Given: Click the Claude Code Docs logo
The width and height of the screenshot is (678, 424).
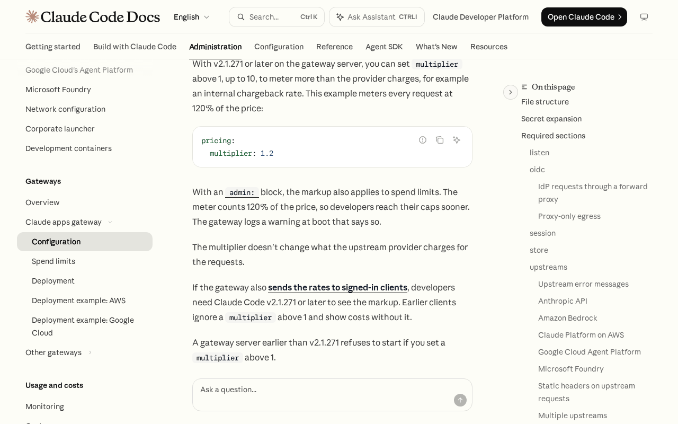Looking at the screenshot, I should click(93, 17).
